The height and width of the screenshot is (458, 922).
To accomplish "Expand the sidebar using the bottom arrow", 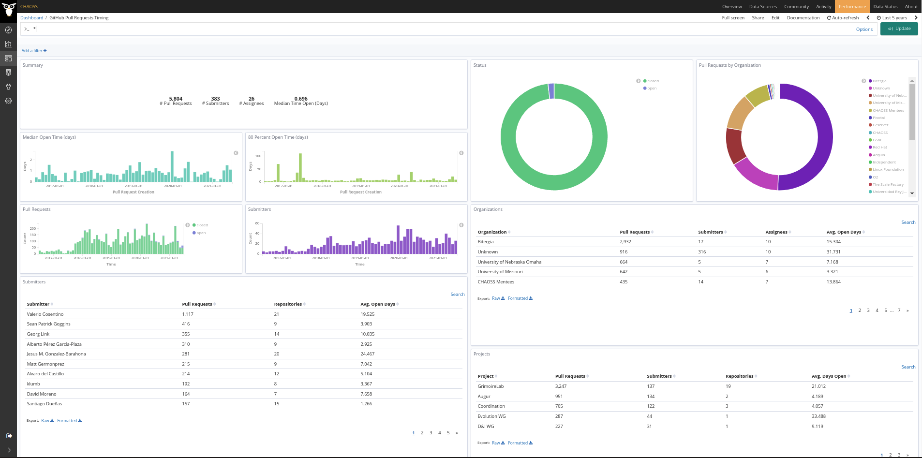I will coord(8,450).
